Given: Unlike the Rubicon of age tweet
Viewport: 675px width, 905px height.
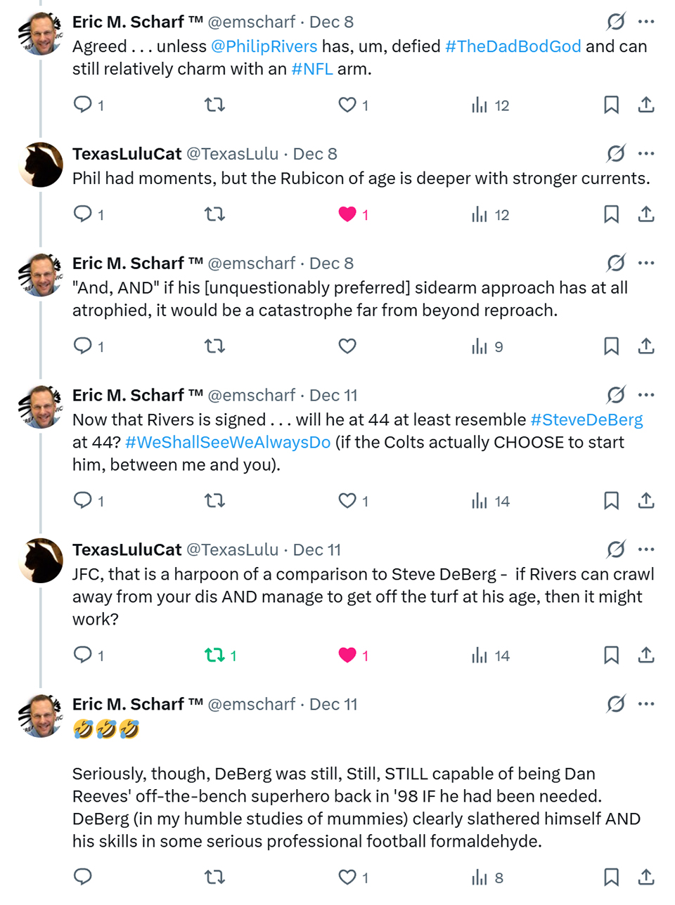Looking at the screenshot, I should click(347, 214).
